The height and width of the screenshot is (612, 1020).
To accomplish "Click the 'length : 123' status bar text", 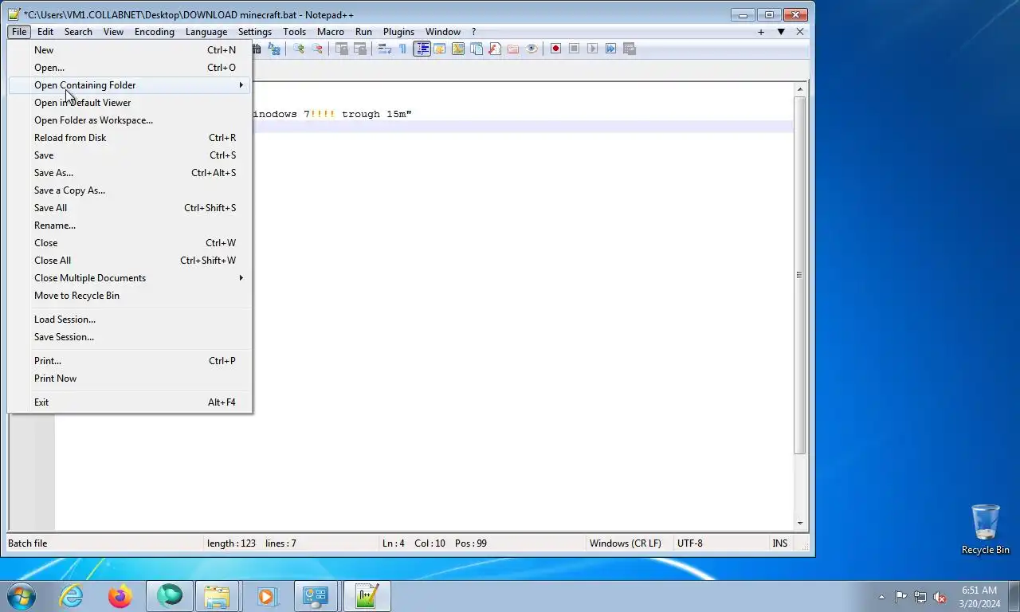I will pyautogui.click(x=231, y=543).
